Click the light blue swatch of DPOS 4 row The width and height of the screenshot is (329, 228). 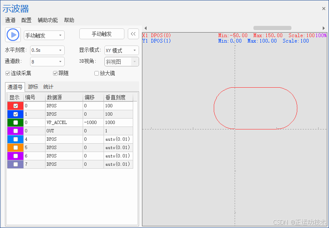coord(15,139)
